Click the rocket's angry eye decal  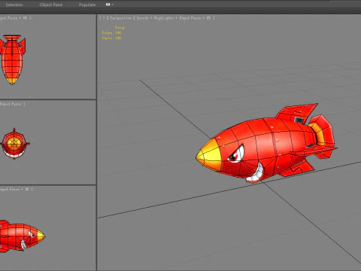pyautogui.click(x=235, y=154)
